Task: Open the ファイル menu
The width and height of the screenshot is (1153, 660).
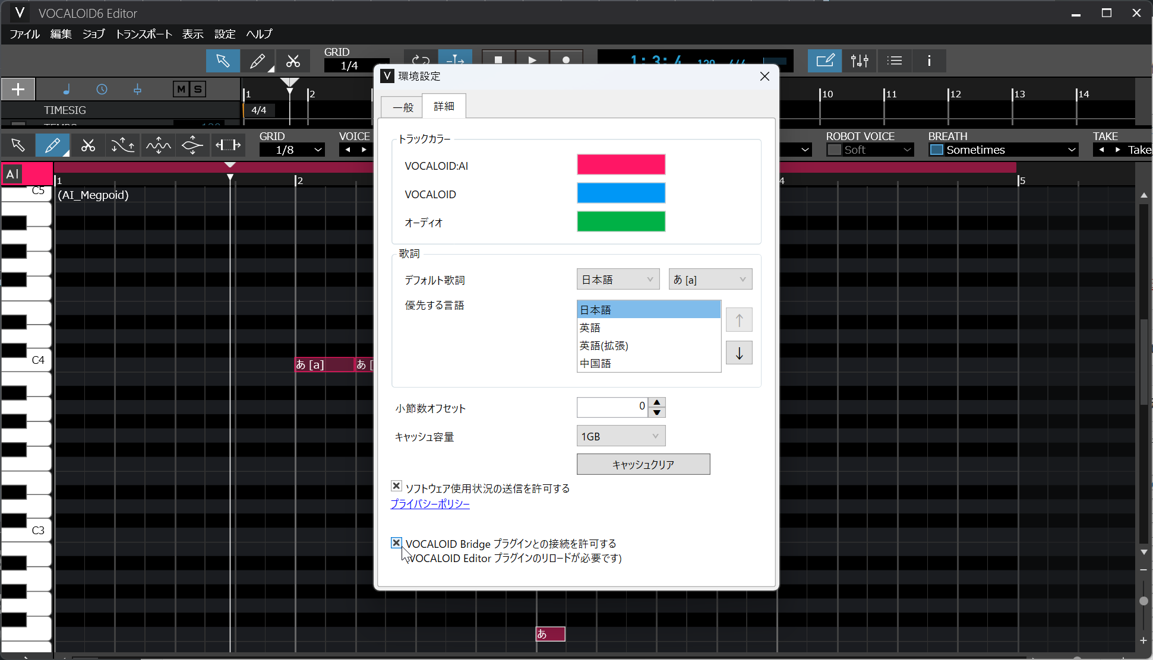Action: pos(25,34)
